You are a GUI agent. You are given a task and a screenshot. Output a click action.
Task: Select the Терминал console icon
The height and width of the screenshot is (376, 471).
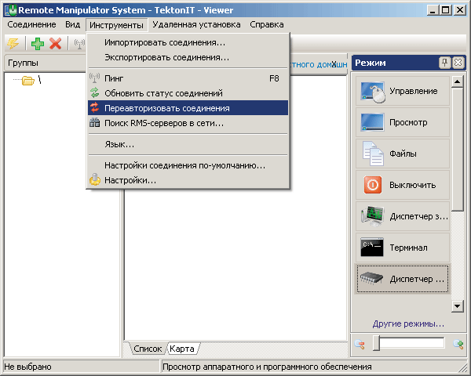coord(372,248)
